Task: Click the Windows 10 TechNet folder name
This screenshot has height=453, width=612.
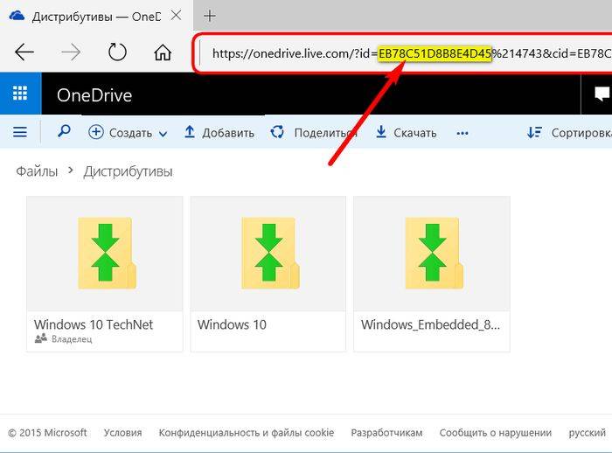Action: pos(94,324)
